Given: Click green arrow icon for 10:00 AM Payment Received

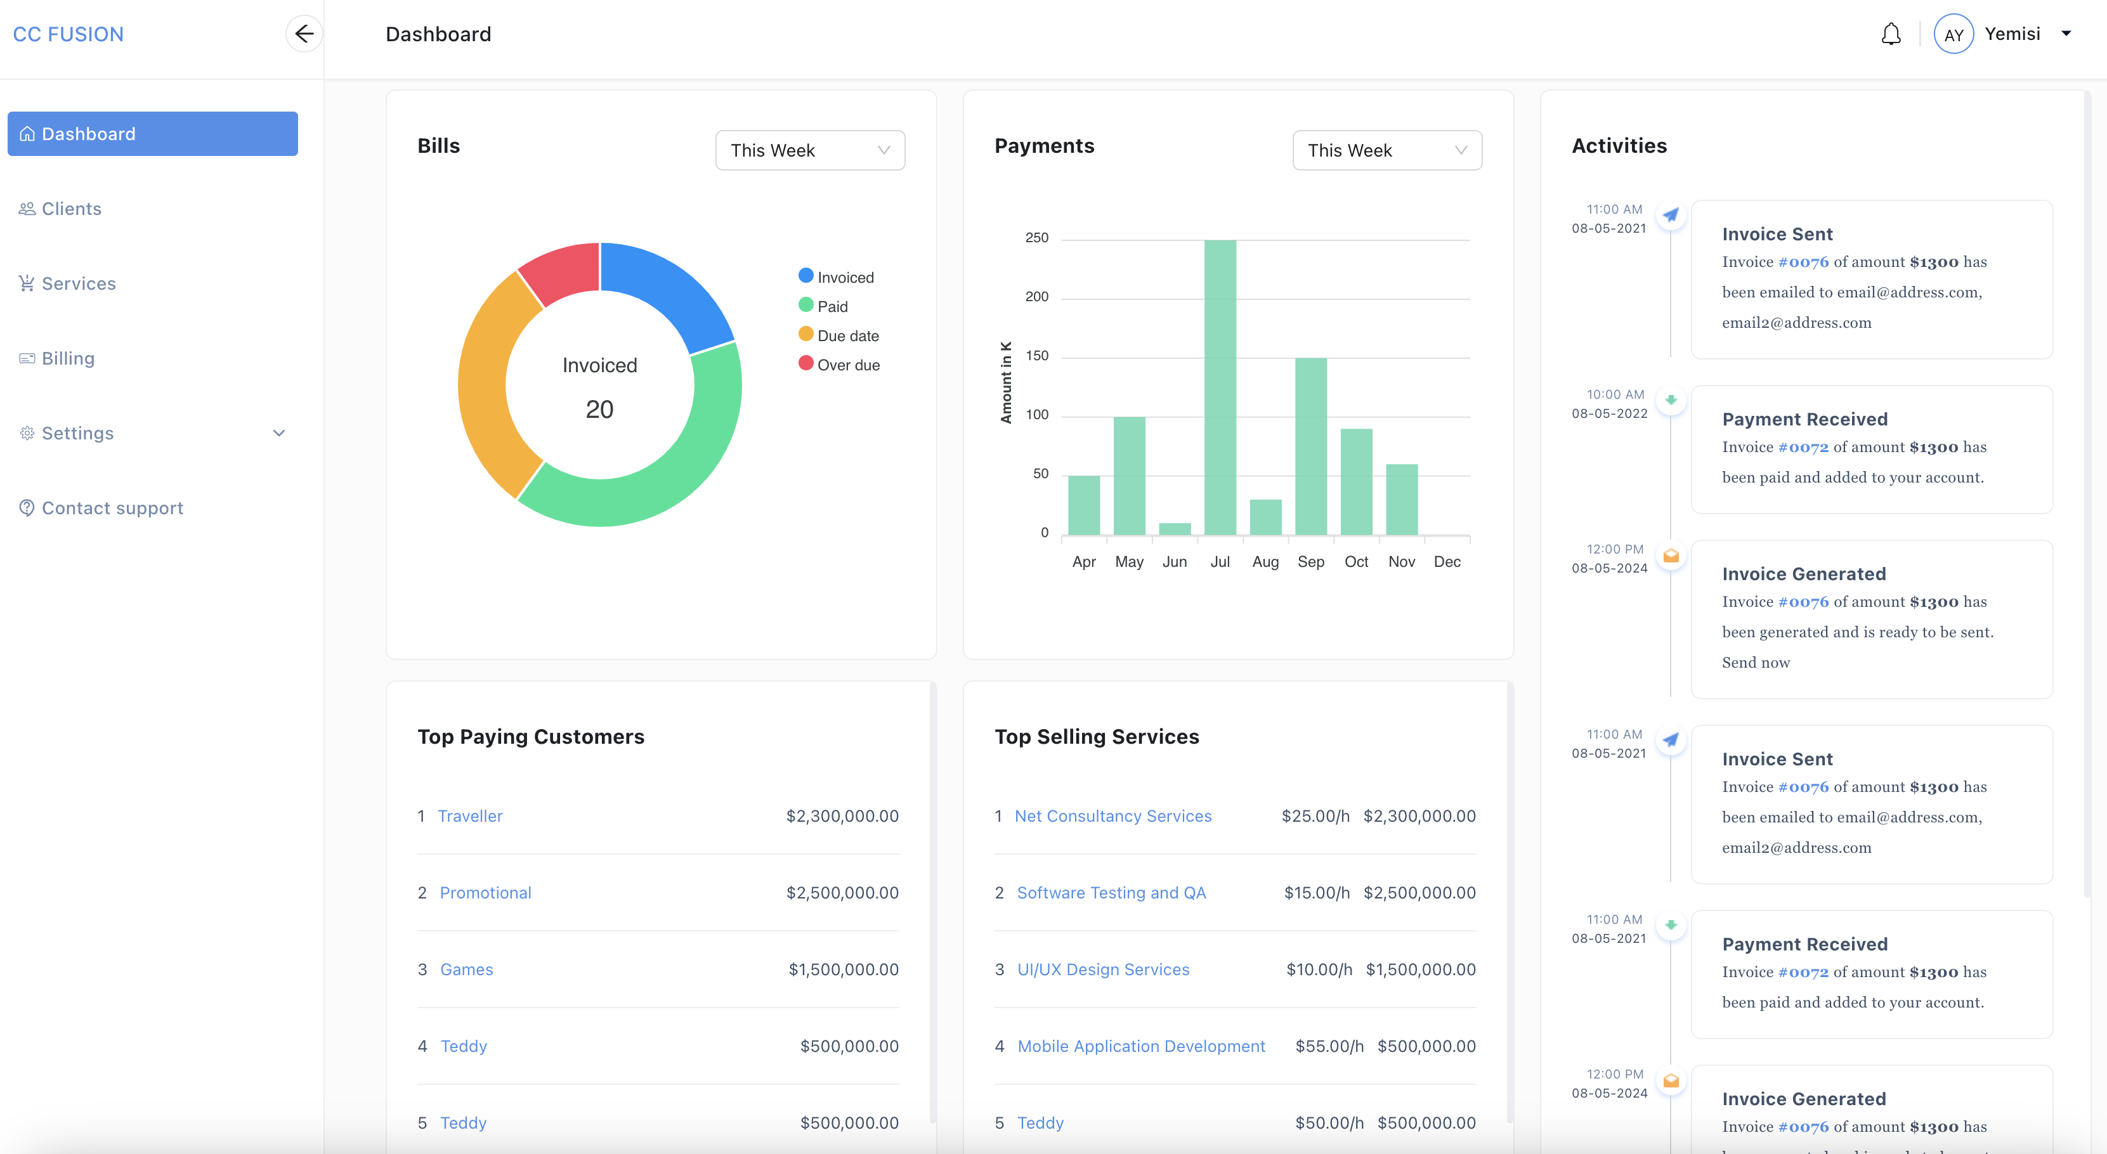Looking at the screenshot, I should (1671, 401).
